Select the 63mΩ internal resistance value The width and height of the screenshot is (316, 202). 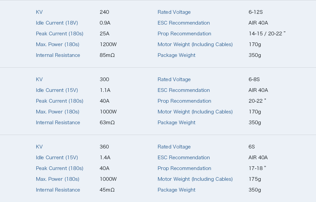pyautogui.click(x=107, y=123)
